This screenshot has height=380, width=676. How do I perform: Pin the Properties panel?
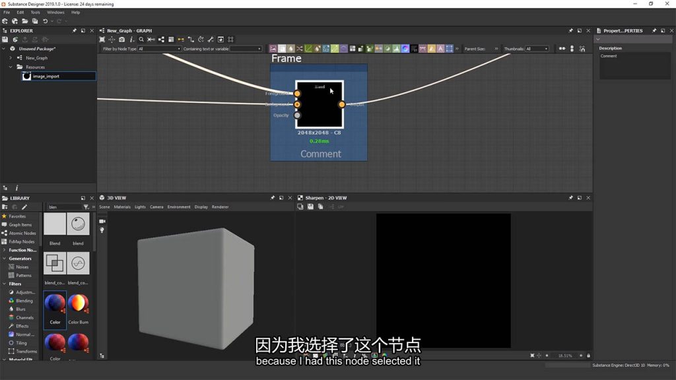pos(654,30)
